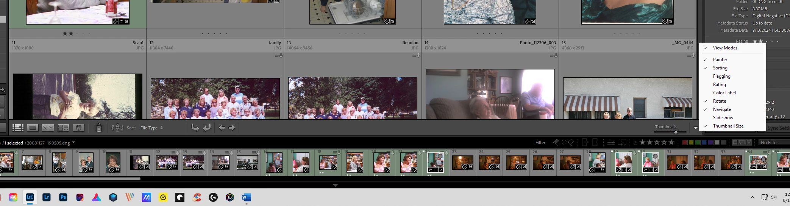The image size is (790, 206).
Task: Enable Rating in toolbar menu
Action: tap(732, 85)
